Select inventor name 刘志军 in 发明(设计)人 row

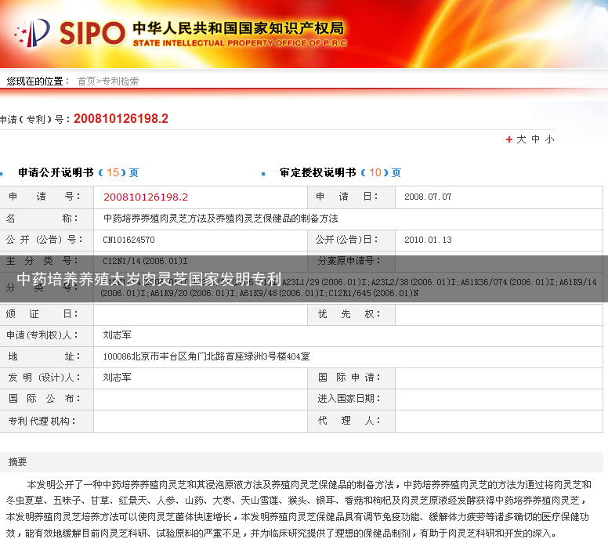pos(117,377)
